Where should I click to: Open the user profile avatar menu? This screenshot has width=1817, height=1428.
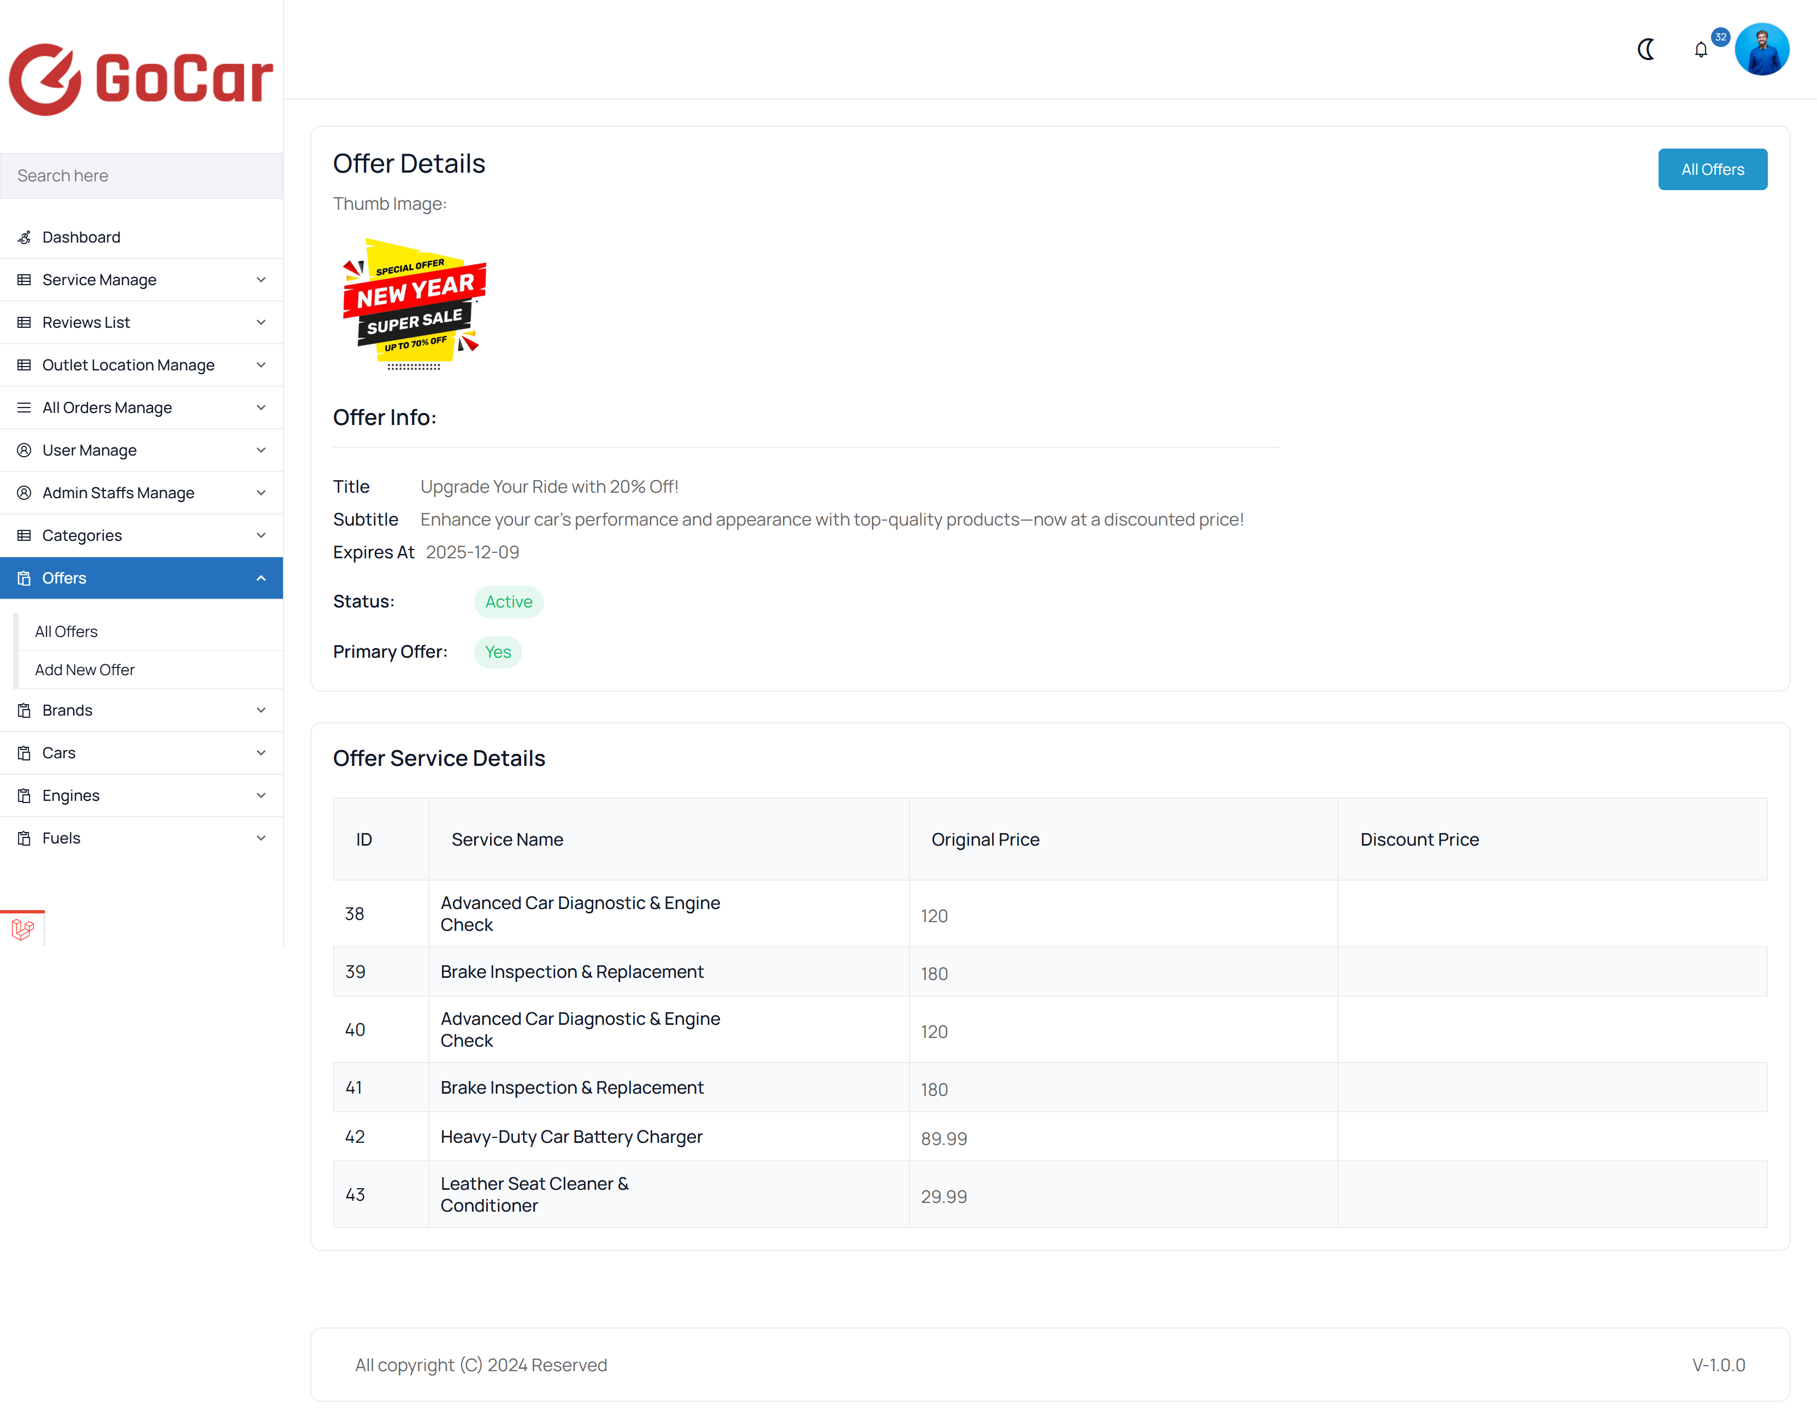coord(1761,49)
